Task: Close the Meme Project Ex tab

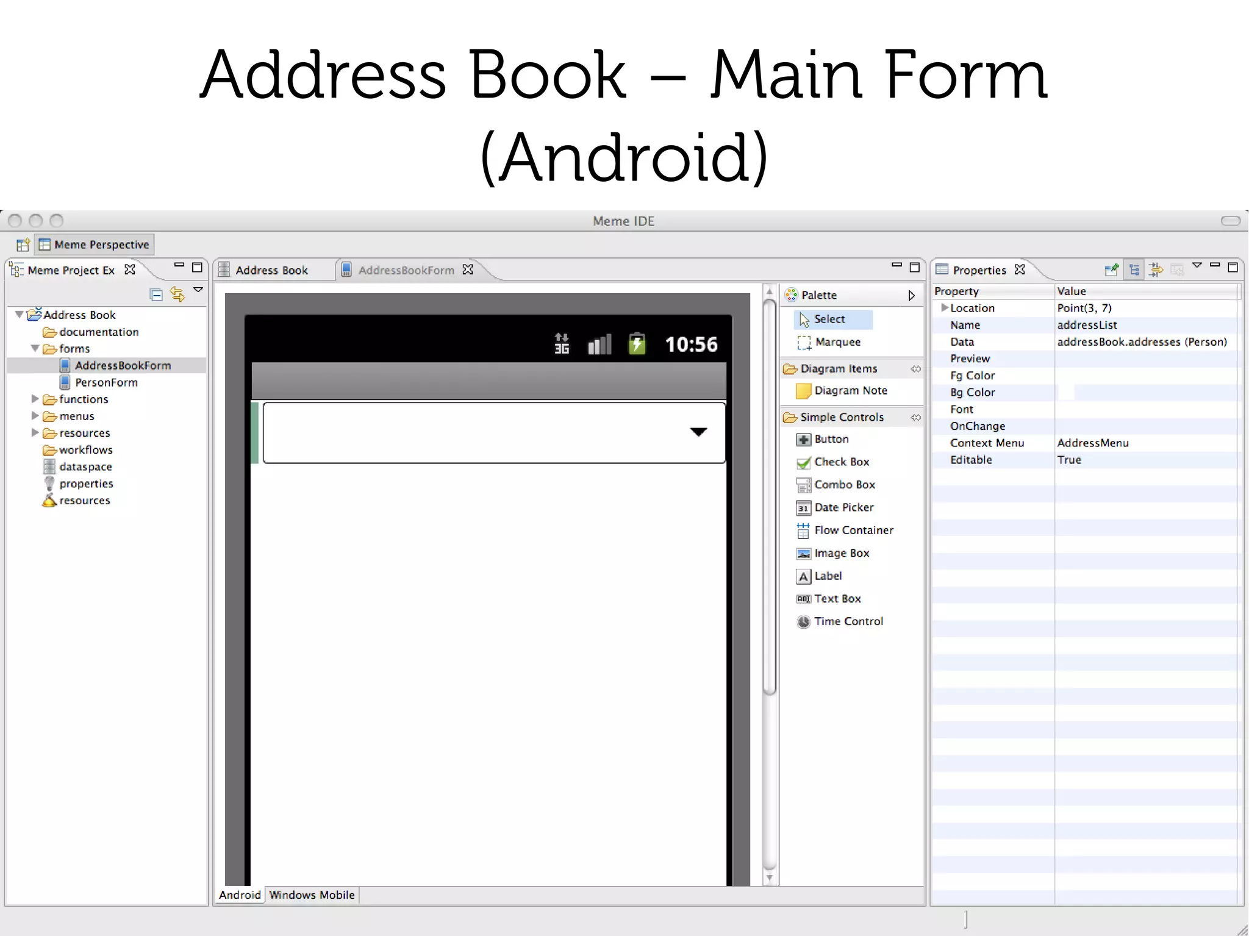Action: click(x=130, y=269)
